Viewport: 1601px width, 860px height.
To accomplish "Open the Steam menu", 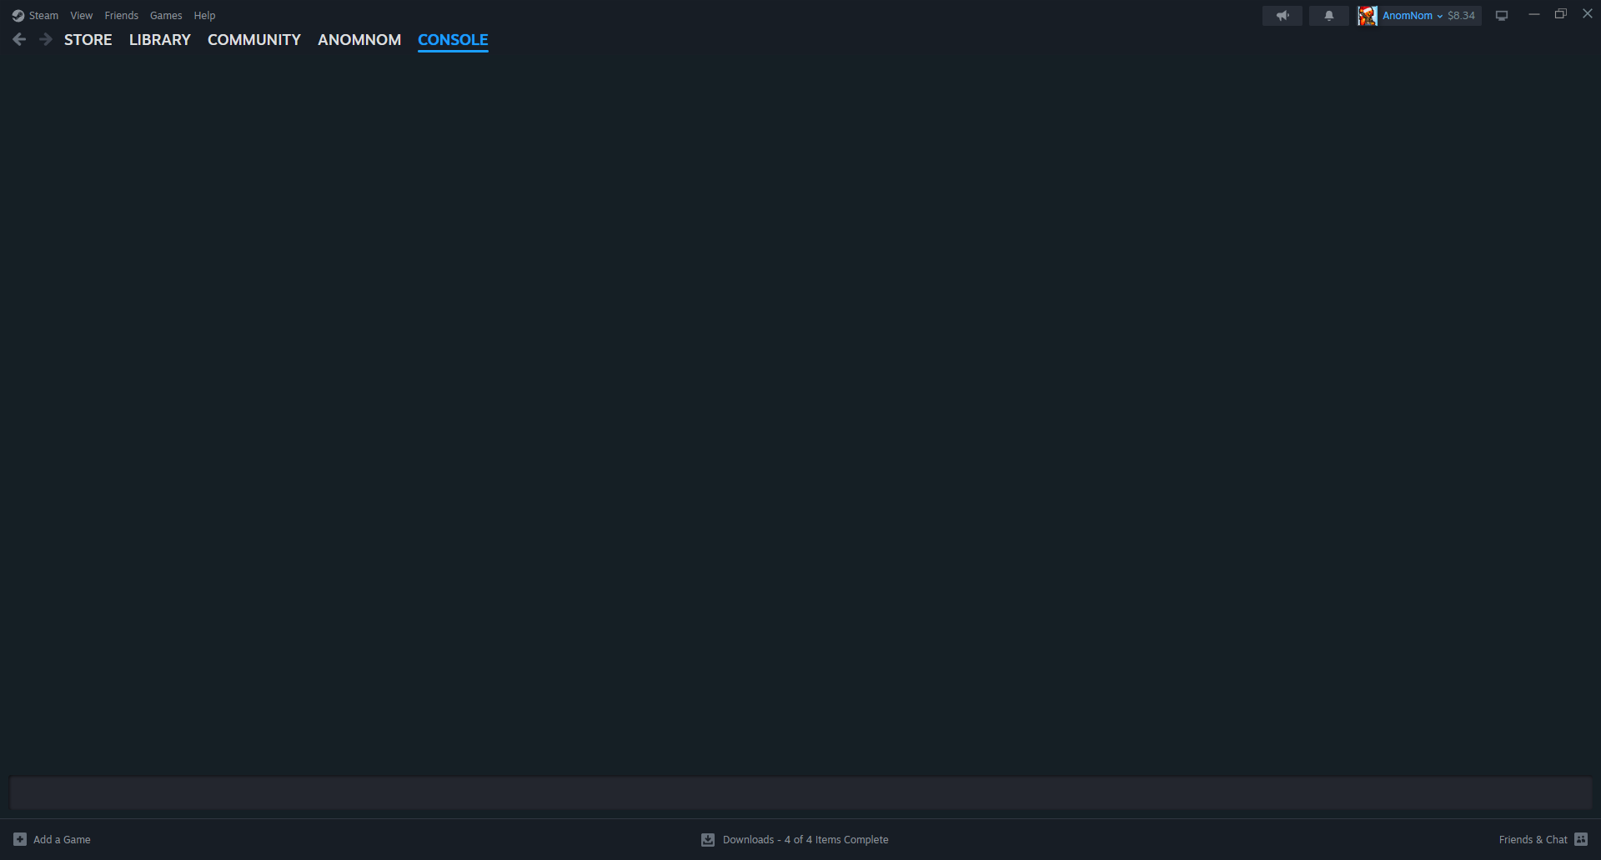I will pos(43,16).
